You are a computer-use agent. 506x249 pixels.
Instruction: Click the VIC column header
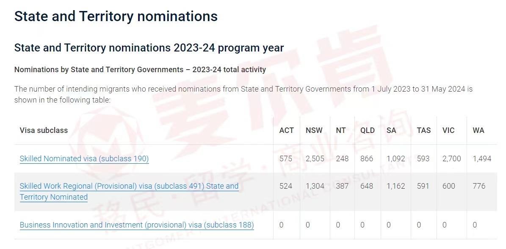tap(448, 130)
